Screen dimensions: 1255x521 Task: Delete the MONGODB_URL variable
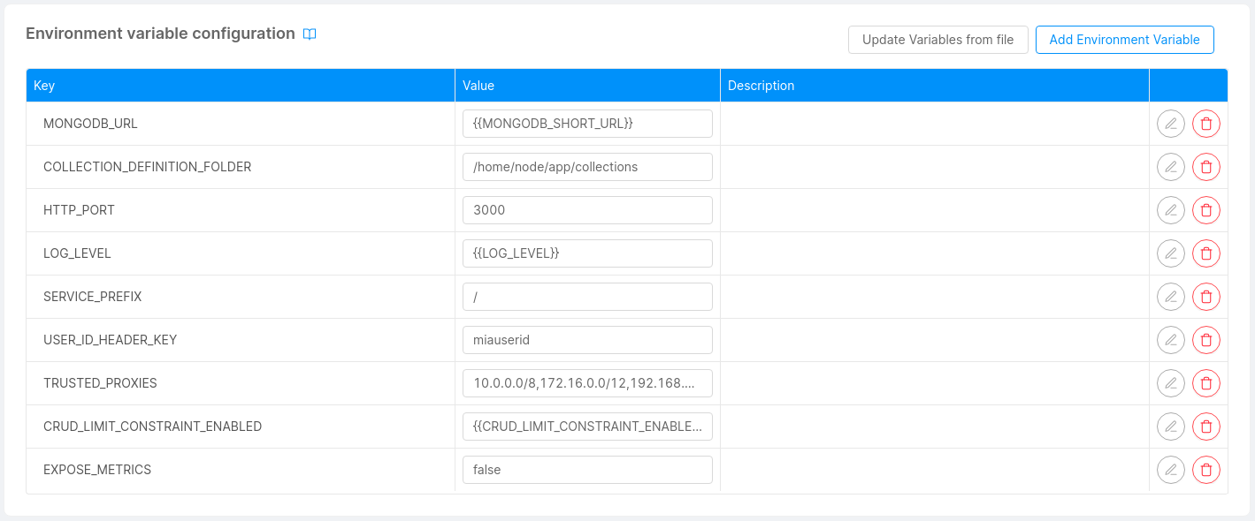pyautogui.click(x=1205, y=124)
